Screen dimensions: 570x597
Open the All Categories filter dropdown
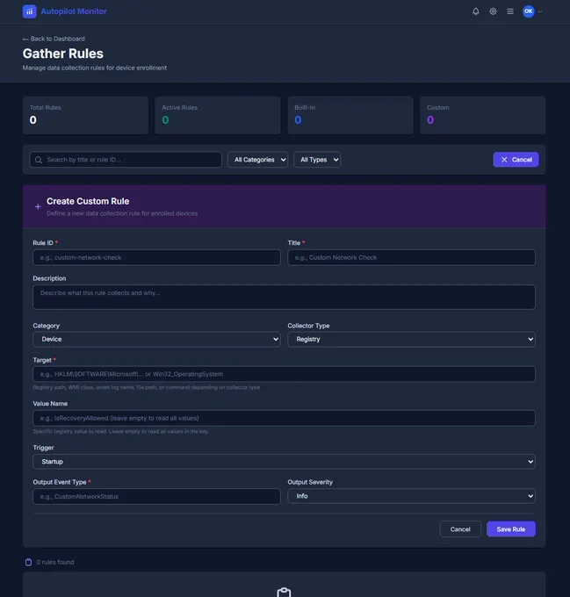point(258,160)
